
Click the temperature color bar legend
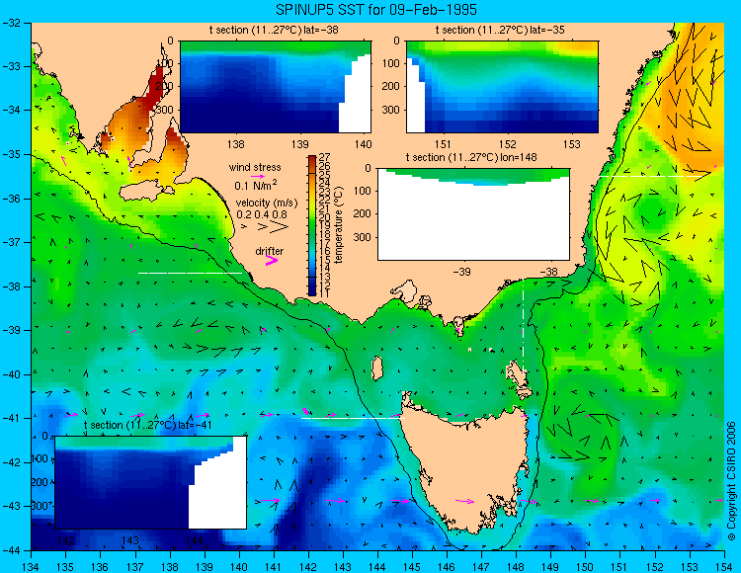pos(312,225)
